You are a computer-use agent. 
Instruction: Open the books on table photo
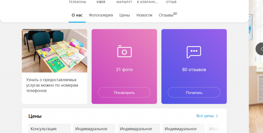54,51
